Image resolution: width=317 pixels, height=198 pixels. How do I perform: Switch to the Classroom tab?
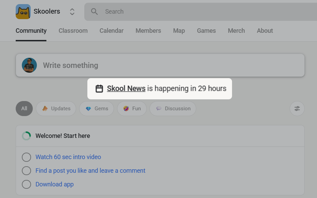(73, 31)
